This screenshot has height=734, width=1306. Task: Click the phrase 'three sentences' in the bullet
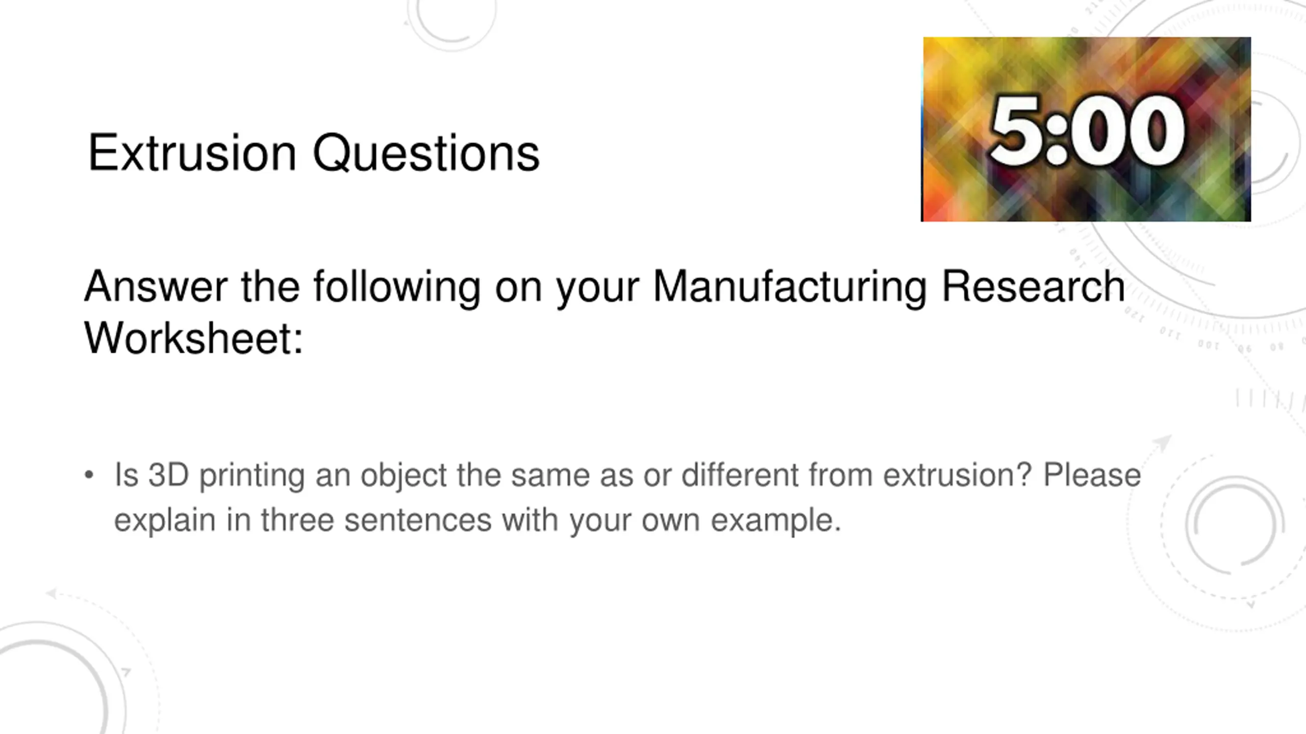376,520
